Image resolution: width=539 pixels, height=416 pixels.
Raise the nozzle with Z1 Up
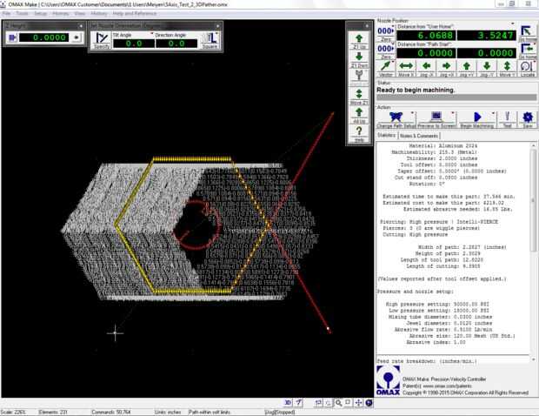tap(359, 41)
